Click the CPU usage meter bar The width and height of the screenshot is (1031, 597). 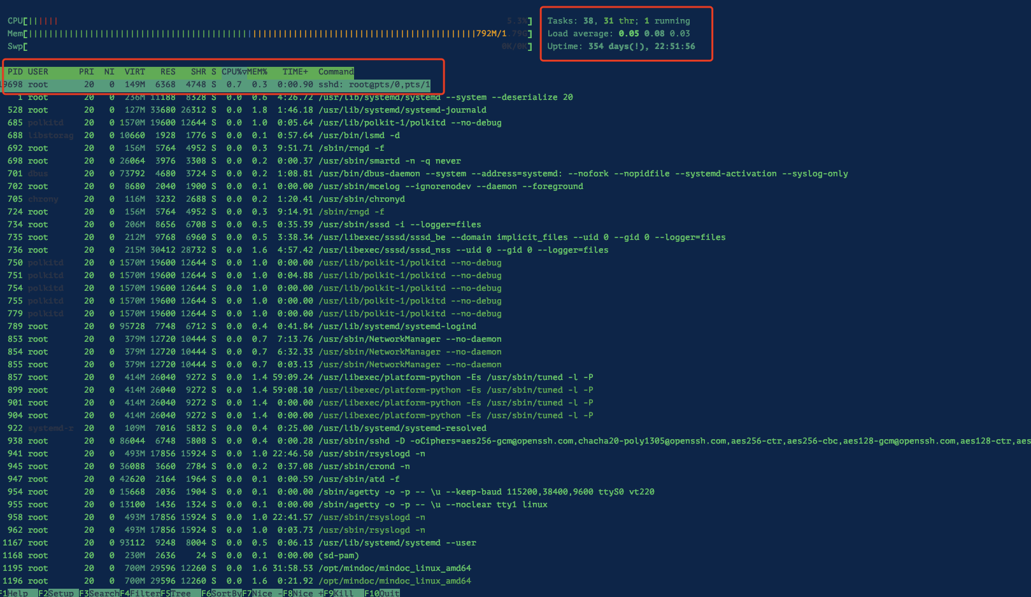(269, 21)
